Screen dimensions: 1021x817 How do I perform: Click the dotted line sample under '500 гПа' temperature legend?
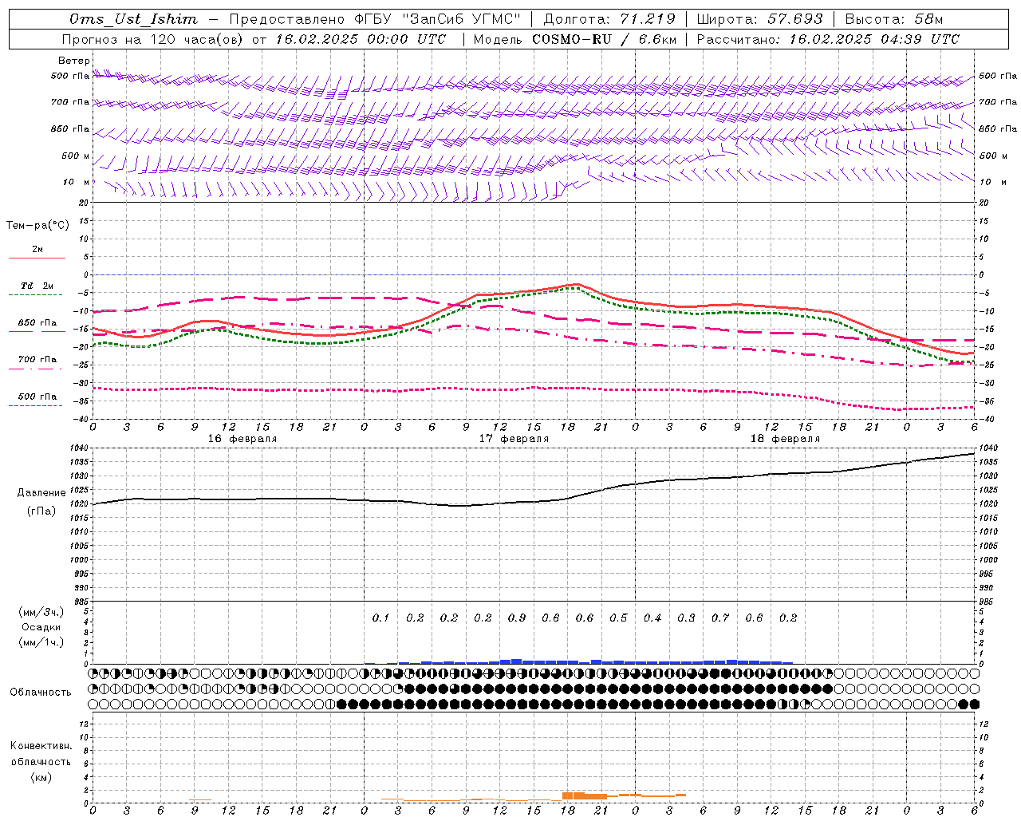point(37,405)
